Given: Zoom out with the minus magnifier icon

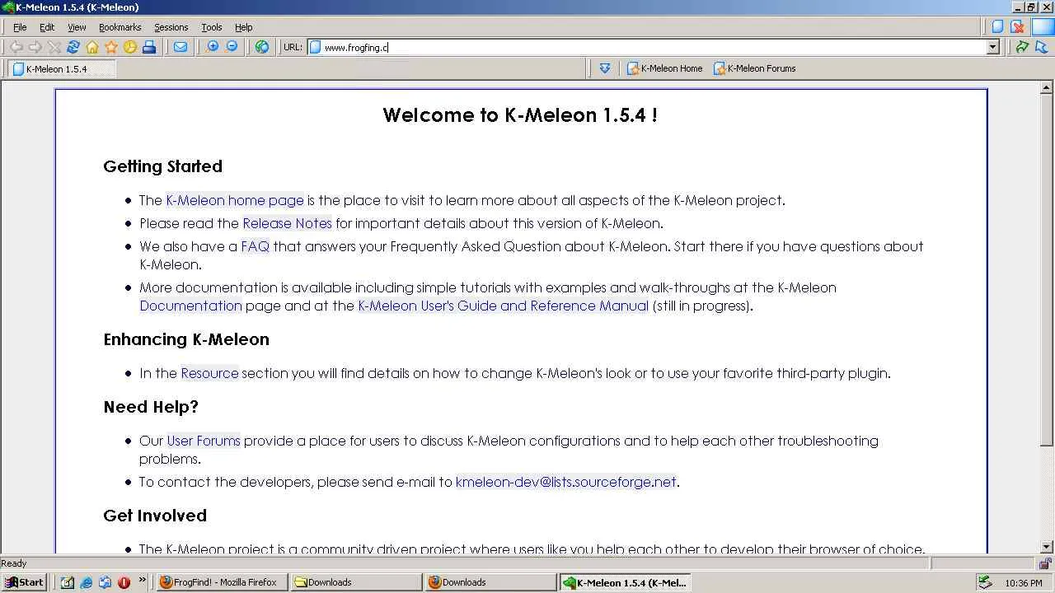Looking at the screenshot, I should coord(232,47).
